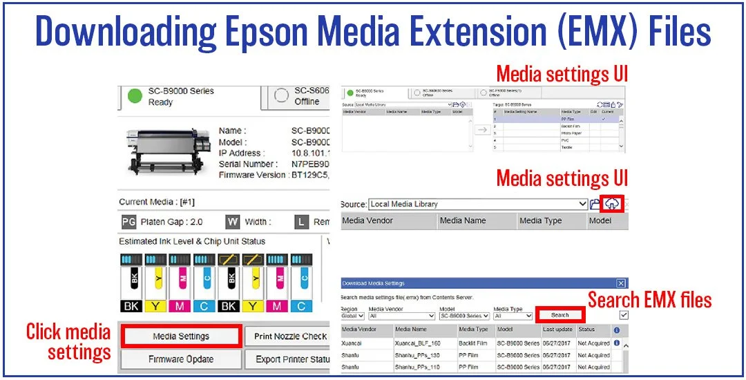Click the Export Printer Status button
This screenshot has width=746, height=380.
[x=287, y=359]
